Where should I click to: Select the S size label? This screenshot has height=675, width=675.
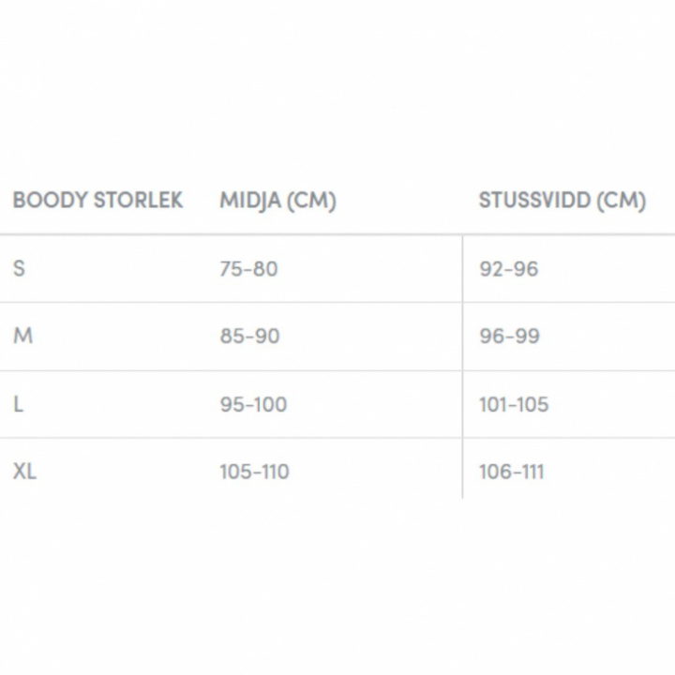pos(19,268)
